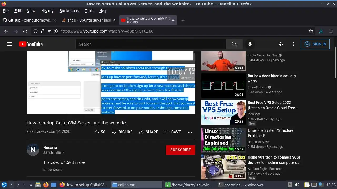The height and width of the screenshot is (189, 337).
Task: Go forward in Firefox
Action: pyautogui.click(x=16, y=31)
